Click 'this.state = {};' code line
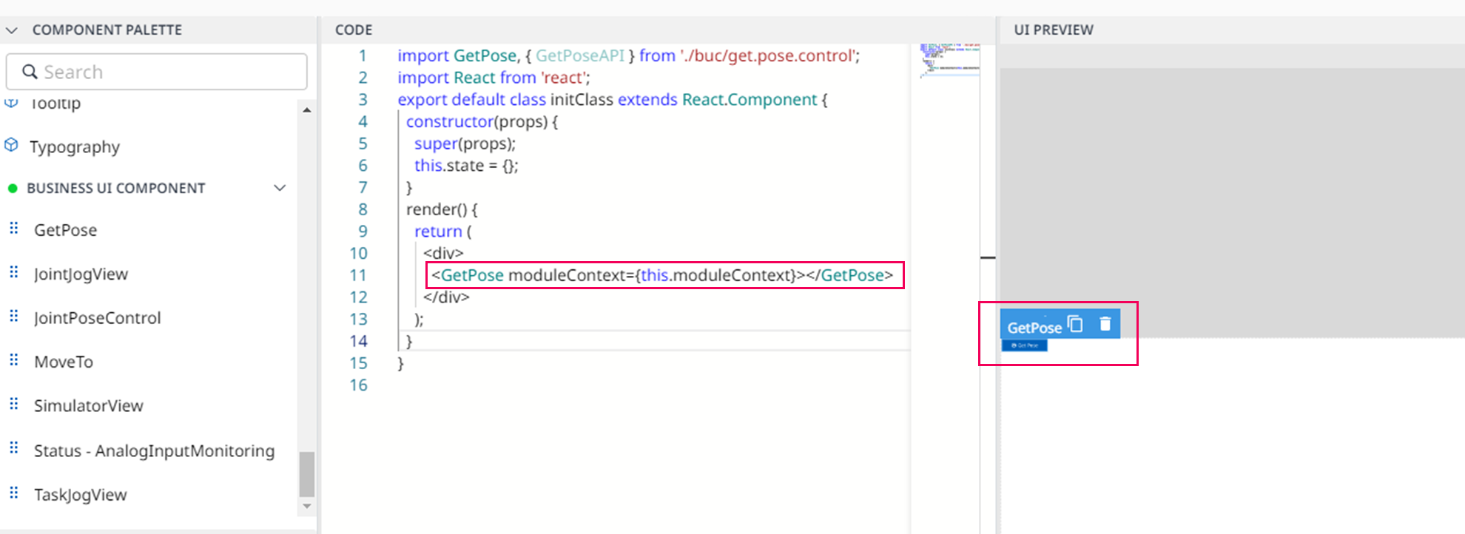1465x534 pixels. [x=466, y=166]
